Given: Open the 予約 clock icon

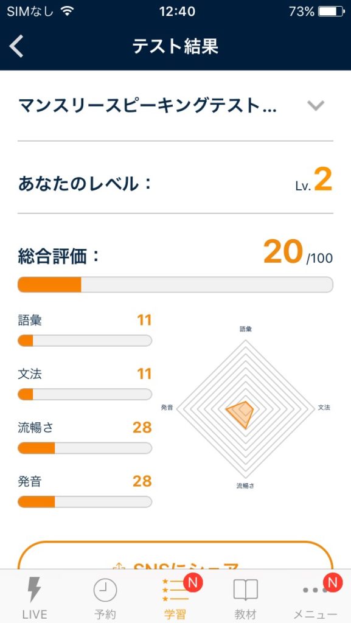Looking at the screenshot, I should point(105,590).
